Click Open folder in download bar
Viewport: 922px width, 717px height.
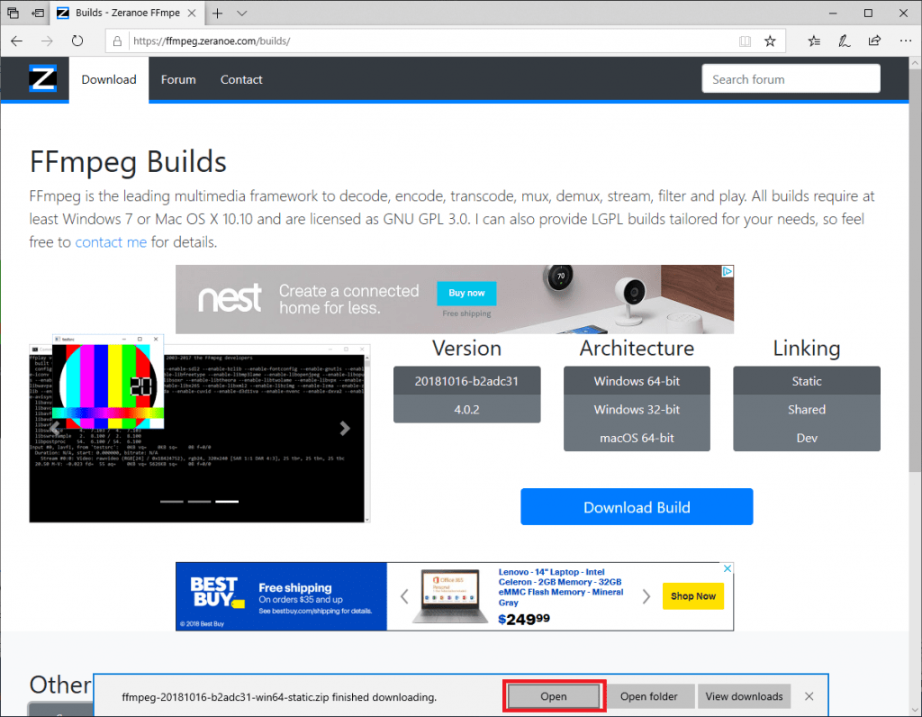click(x=648, y=696)
